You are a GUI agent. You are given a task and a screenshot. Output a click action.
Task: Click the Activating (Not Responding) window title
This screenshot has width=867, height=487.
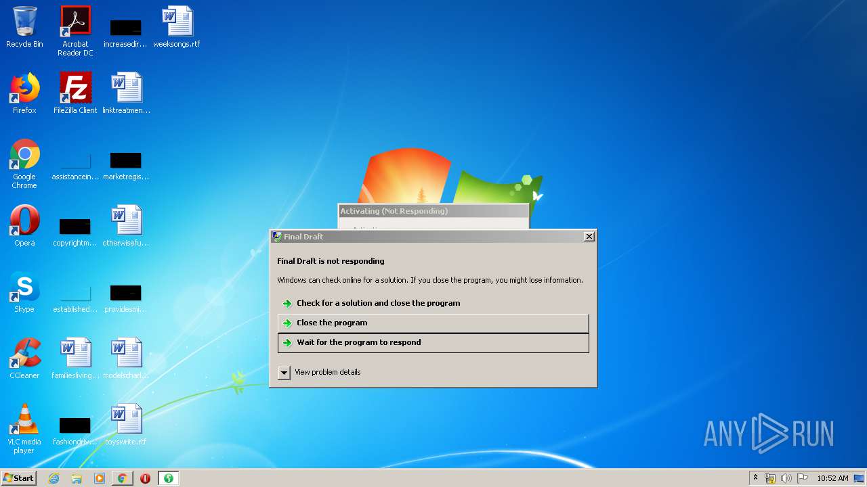point(394,211)
